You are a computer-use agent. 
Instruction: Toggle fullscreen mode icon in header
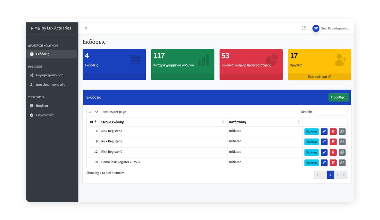click(303, 28)
